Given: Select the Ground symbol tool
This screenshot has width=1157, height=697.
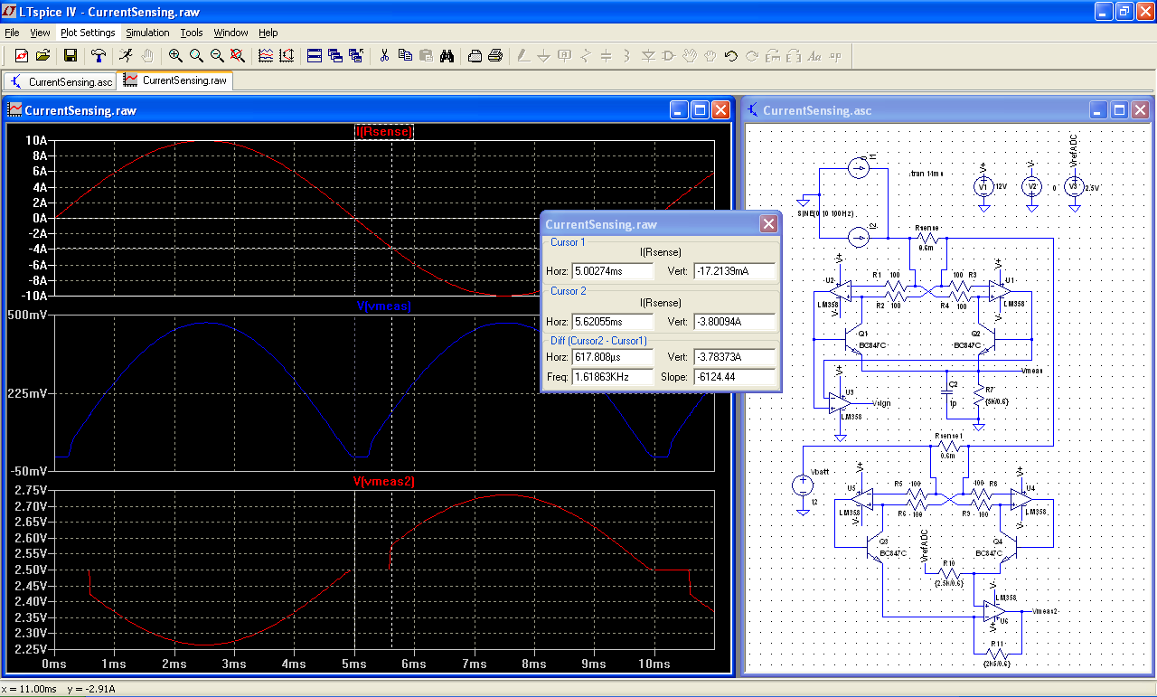Looking at the screenshot, I should click(x=544, y=56).
